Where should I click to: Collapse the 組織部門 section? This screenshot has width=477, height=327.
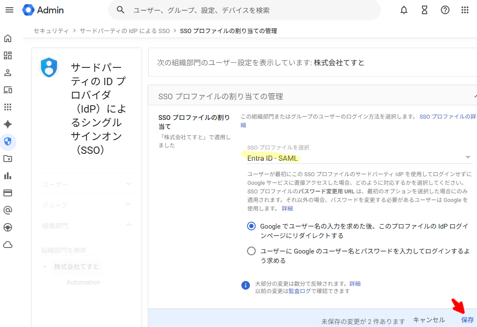[86, 226]
